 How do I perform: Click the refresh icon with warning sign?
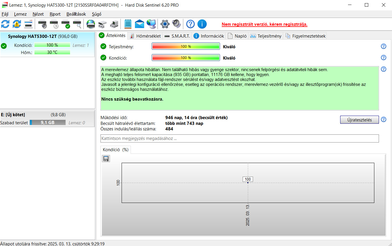coord(17,24)
